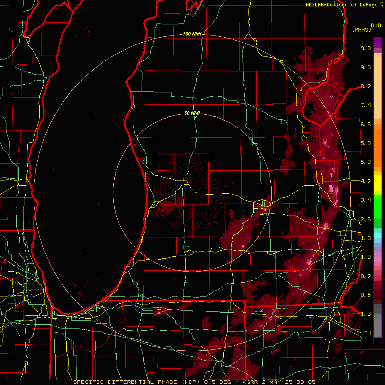This screenshot has height=385, width=385.
Task: Select the bright green color band
Action: click(378, 207)
